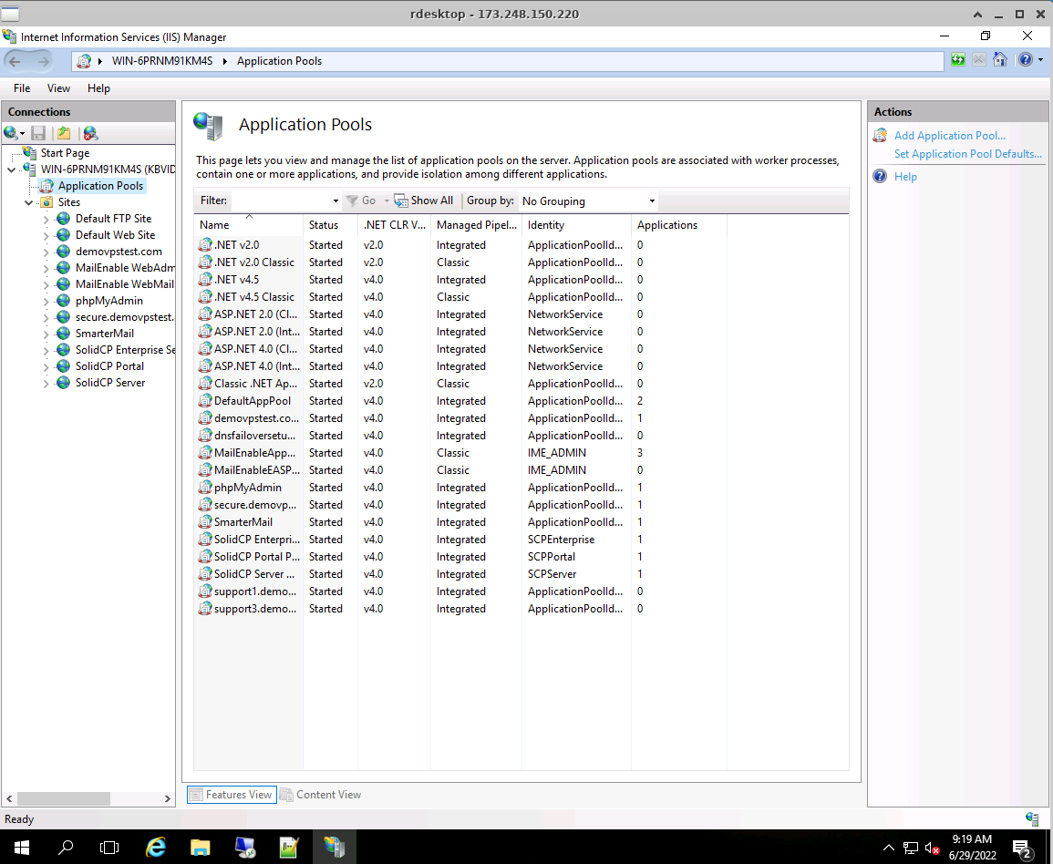Click the Start Page icon in tree
The image size is (1053, 864).
pyautogui.click(x=29, y=152)
